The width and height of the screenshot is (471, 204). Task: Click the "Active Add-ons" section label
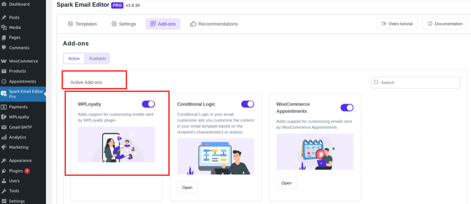[86, 83]
